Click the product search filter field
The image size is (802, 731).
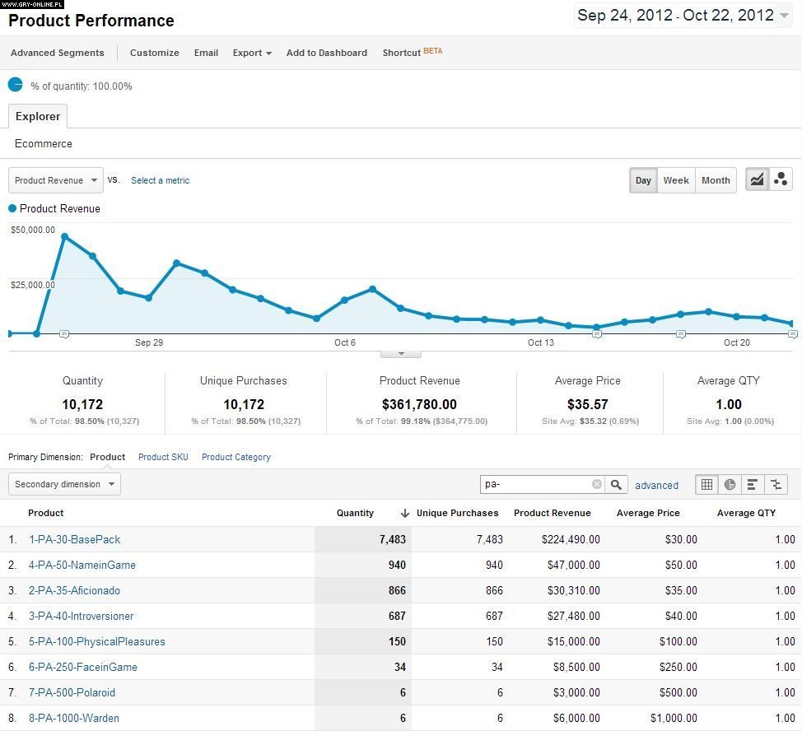pos(535,484)
